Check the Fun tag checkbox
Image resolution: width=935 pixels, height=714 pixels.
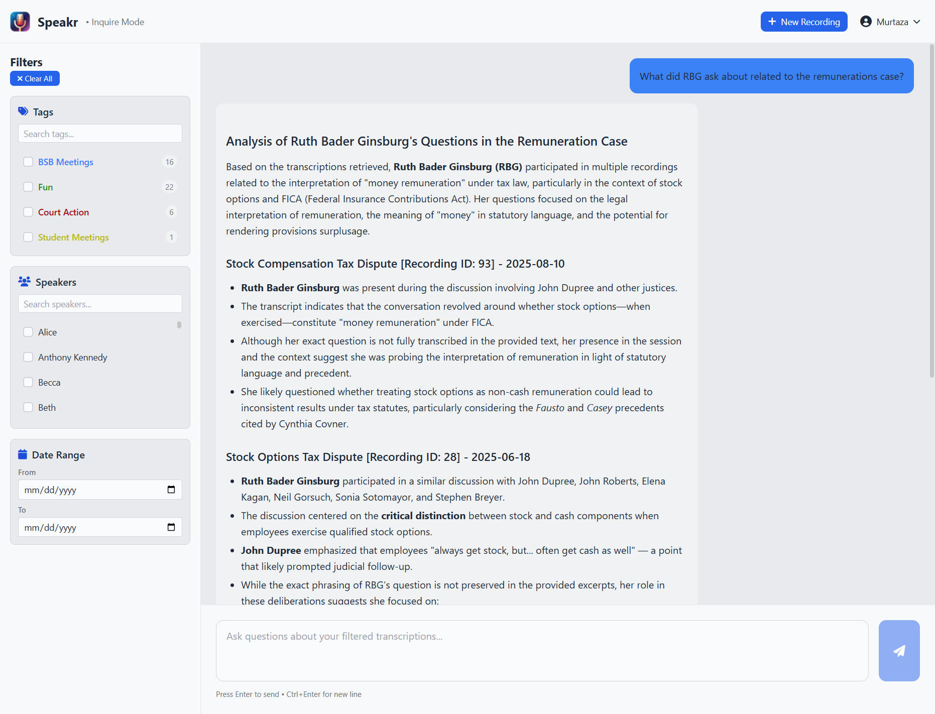pos(28,187)
